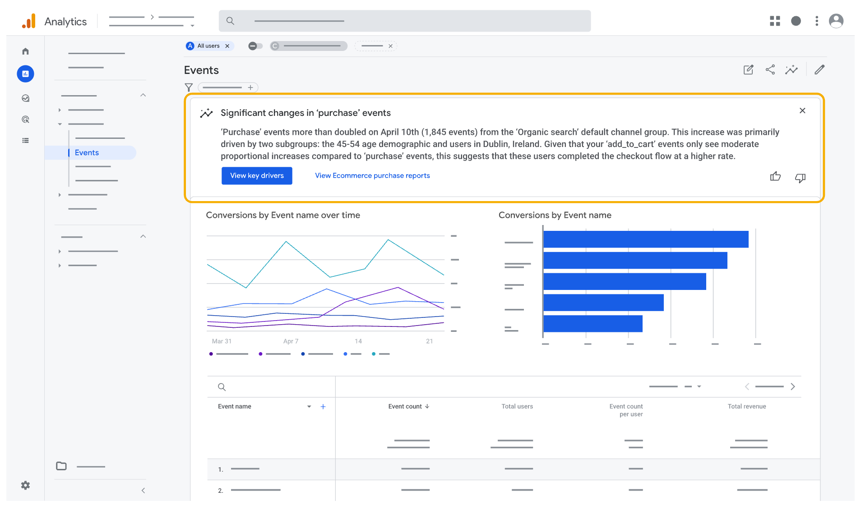Screen dimensions: 861x505
Task: Open the Insights sparkle icon
Action: click(x=792, y=69)
